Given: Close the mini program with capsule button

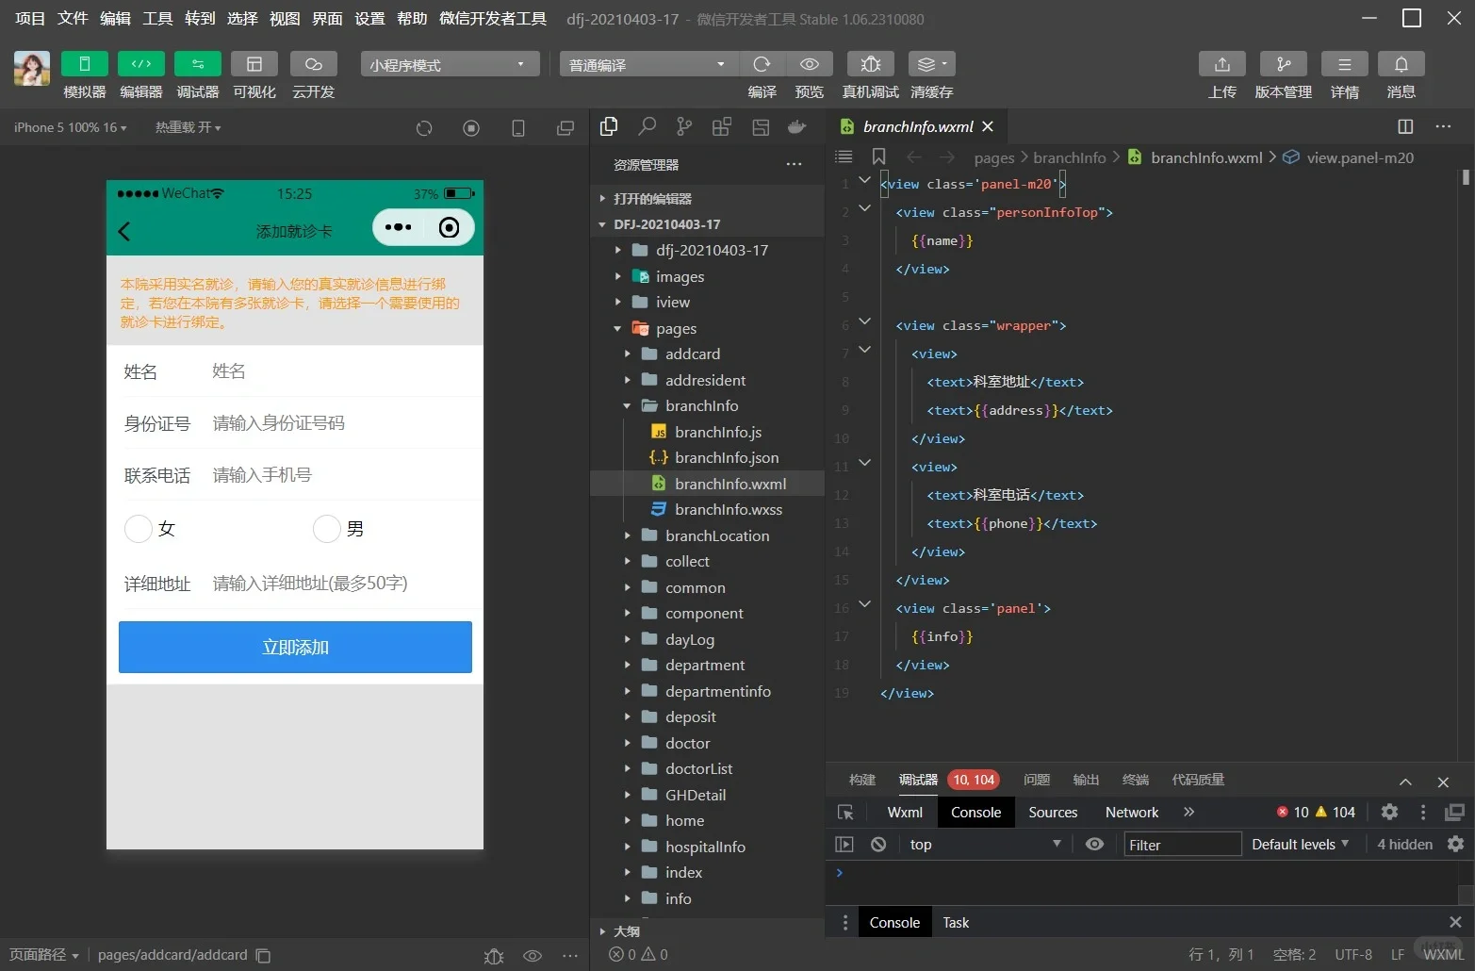Looking at the screenshot, I should pos(449,227).
